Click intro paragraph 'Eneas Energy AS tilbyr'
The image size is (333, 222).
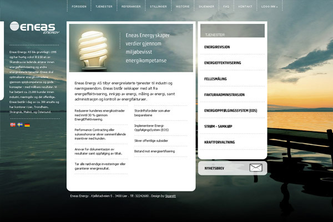click(x=125, y=91)
